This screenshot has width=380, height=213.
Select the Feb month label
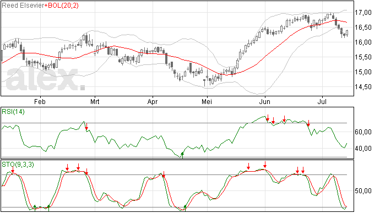tap(40, 101)
